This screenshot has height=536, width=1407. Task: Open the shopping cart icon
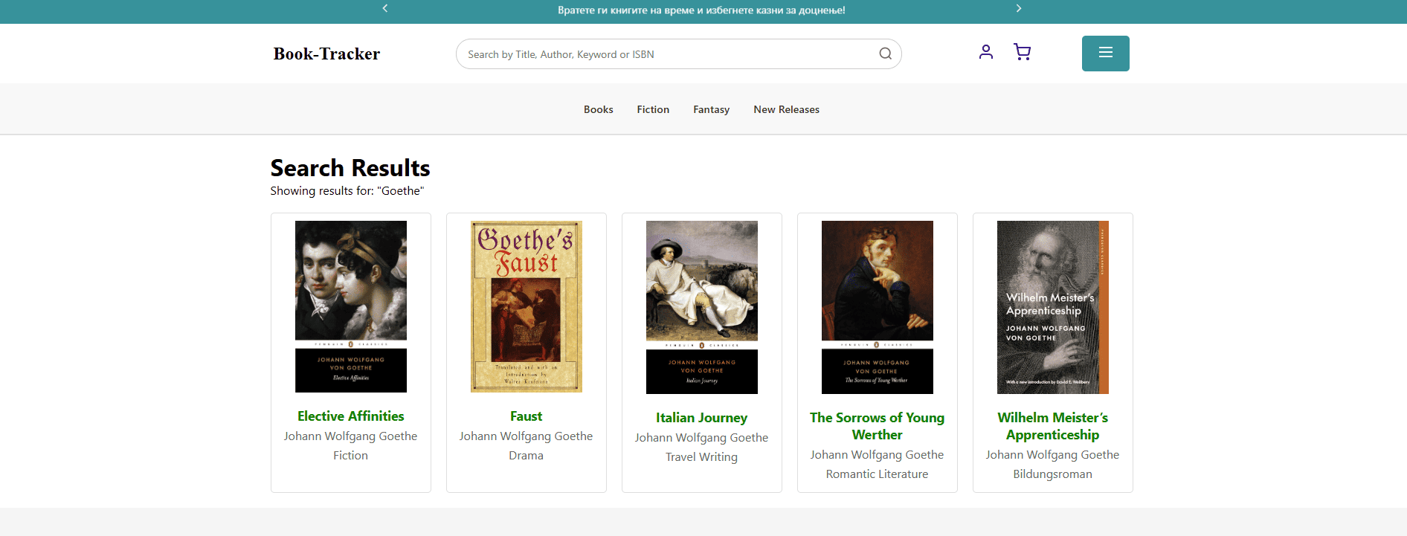(1022, 52)
